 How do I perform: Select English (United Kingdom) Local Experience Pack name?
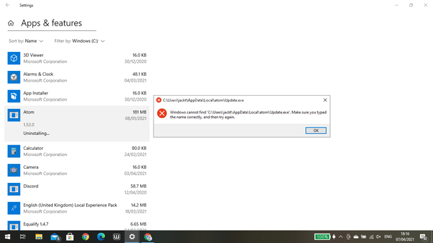(70, 205)
